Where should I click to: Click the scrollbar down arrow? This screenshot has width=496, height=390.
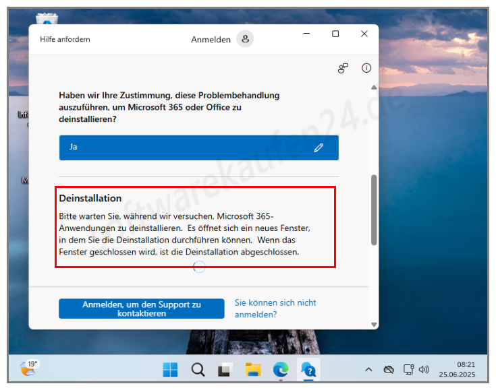374,325
